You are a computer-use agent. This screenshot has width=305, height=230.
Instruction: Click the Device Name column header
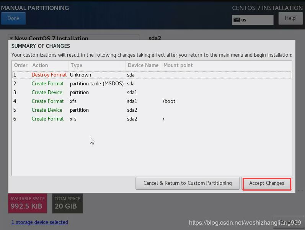click(143, 65)
